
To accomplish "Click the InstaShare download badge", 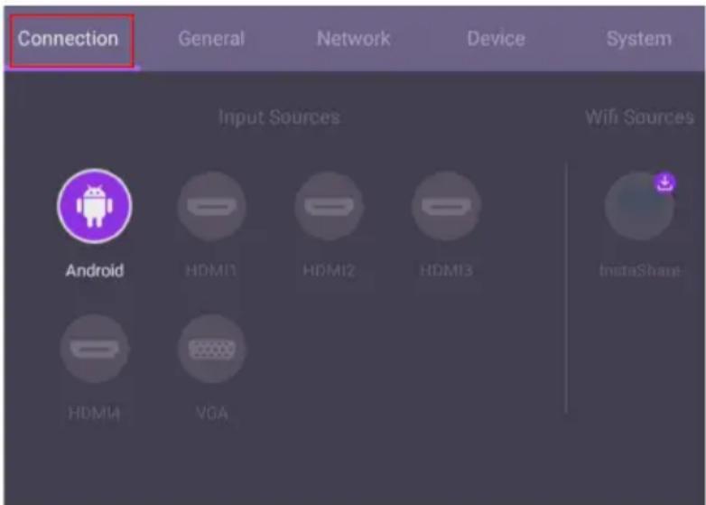I will click(x=664, y=182).
